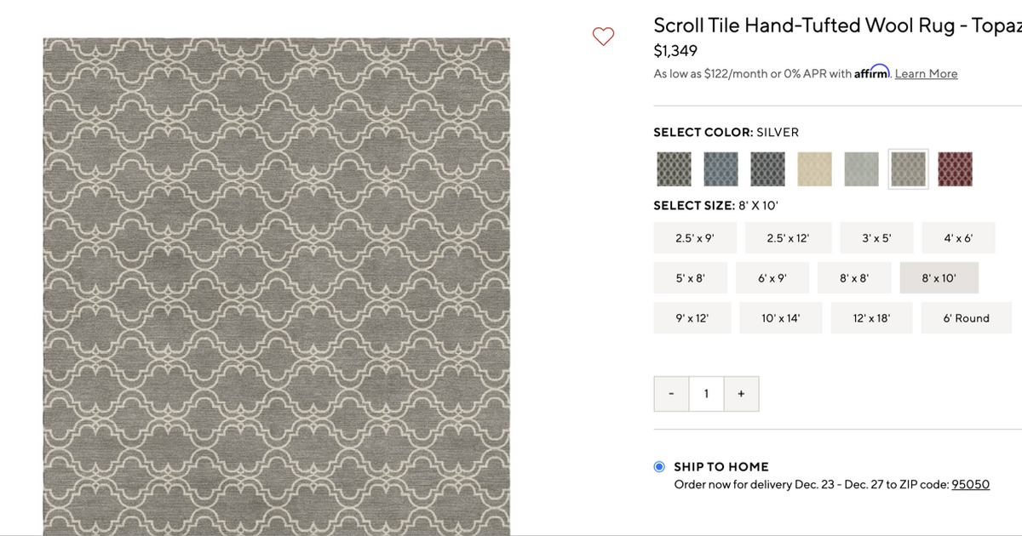The height and width of the screenshot is (536, 1022).
Task: Decrease quantity with the minus button
Action: click(x=671, y=393)
